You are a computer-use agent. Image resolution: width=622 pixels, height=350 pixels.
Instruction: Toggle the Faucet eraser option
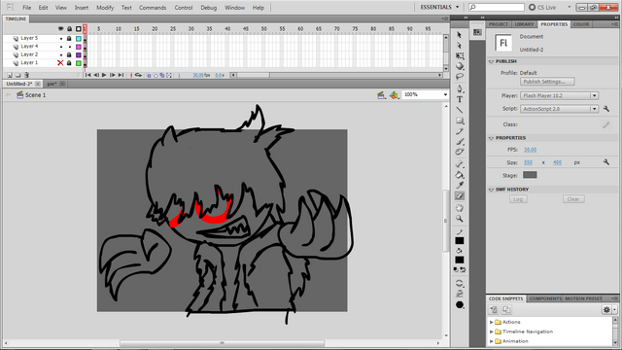[460, 294]
